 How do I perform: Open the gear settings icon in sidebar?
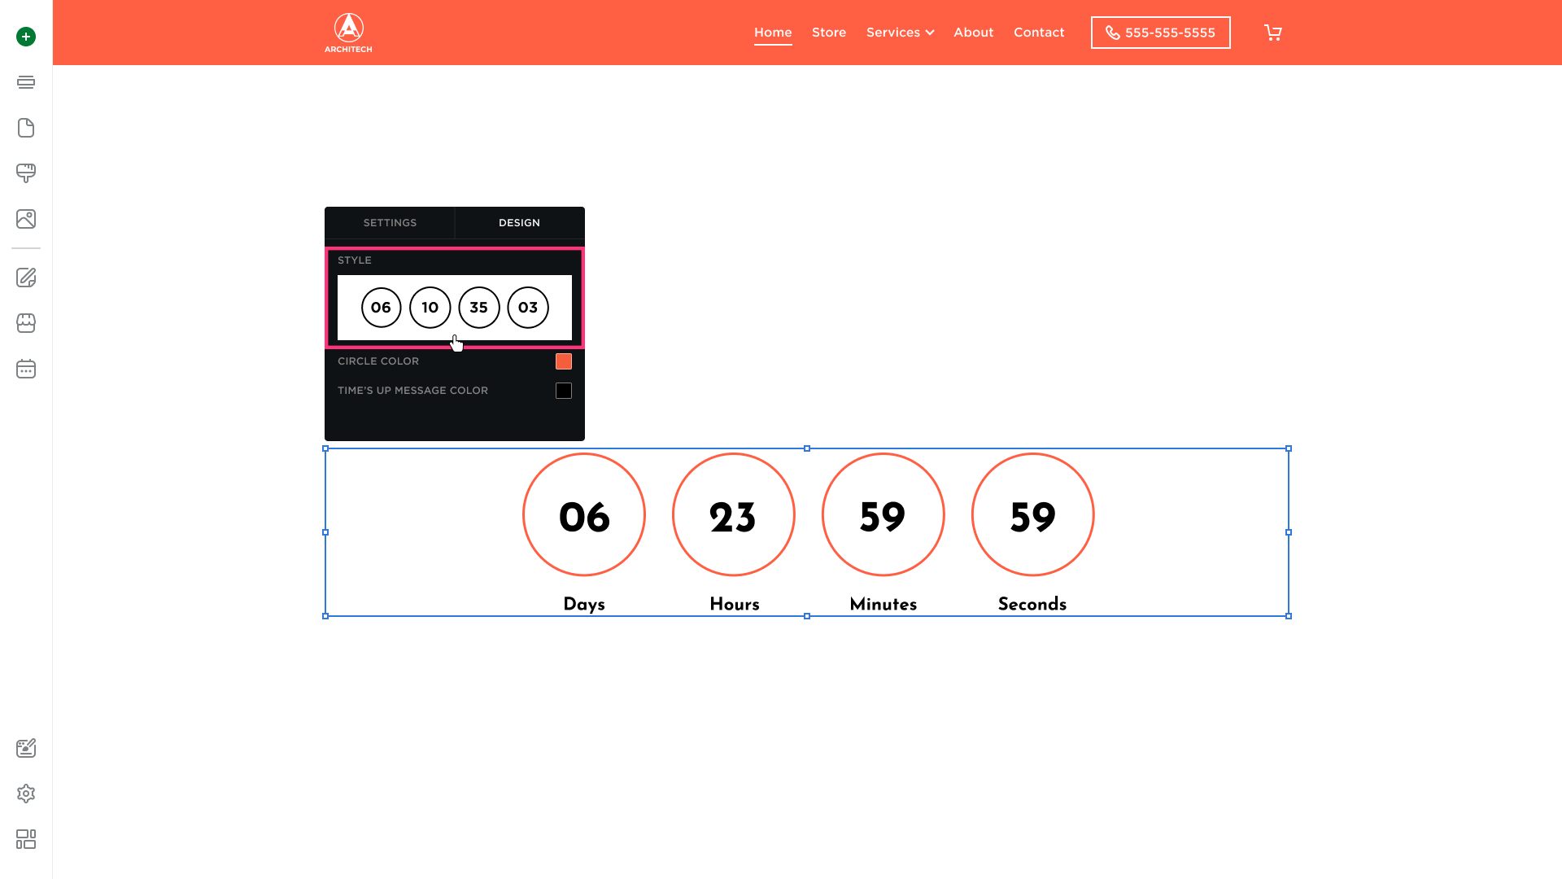pos(26,794)
